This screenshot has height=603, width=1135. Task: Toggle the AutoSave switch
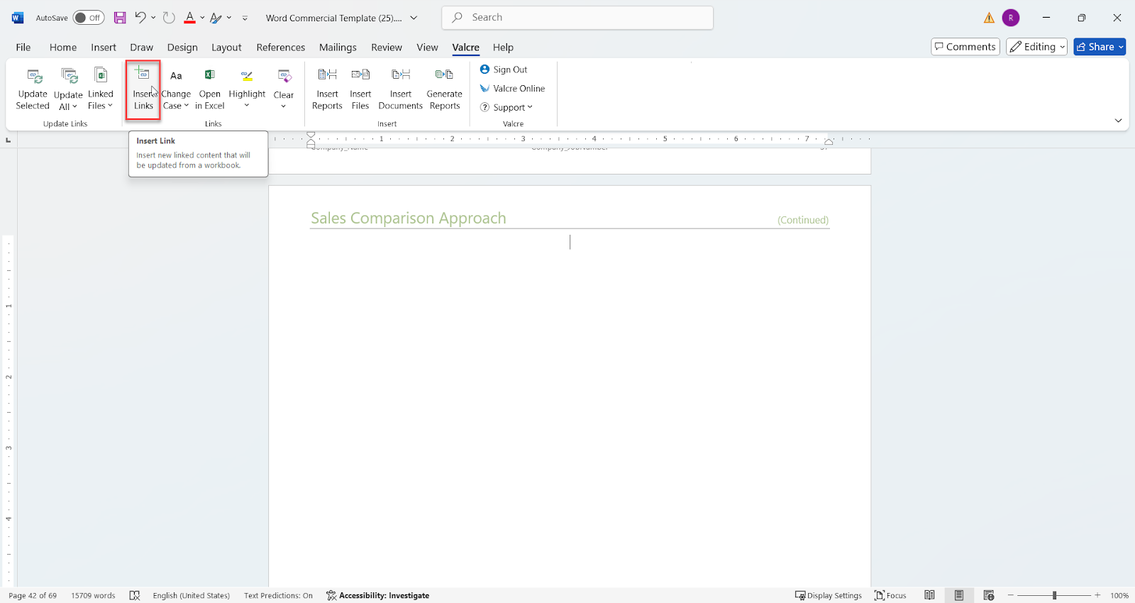[89, 18]
